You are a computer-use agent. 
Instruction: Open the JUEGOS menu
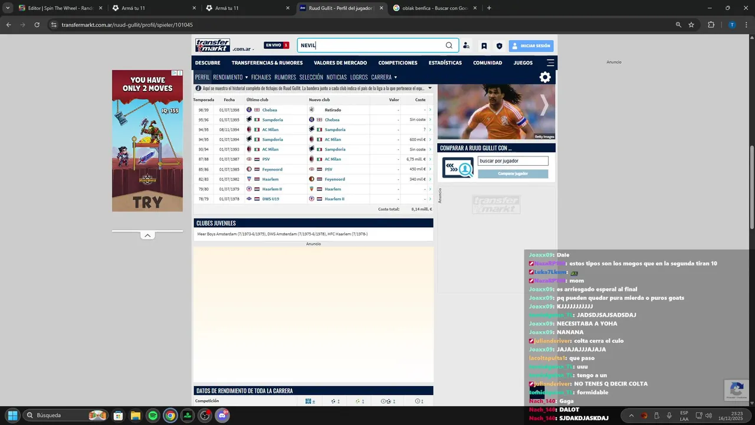click(x=523, y=63)
